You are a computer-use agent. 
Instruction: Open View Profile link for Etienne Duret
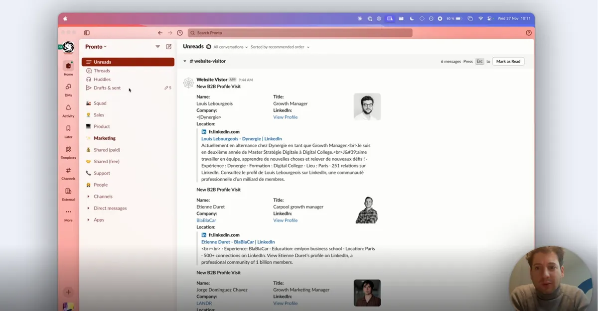[x=285, y=220]
